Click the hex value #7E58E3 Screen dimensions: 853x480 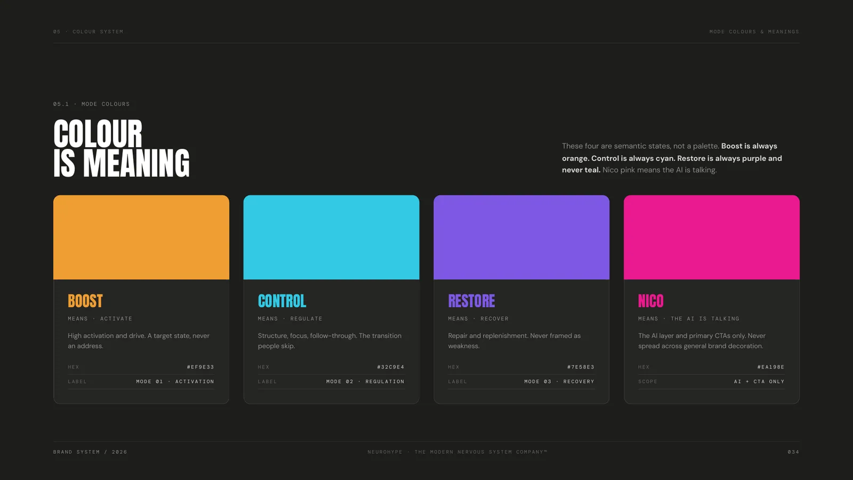(x=581, y=367)
